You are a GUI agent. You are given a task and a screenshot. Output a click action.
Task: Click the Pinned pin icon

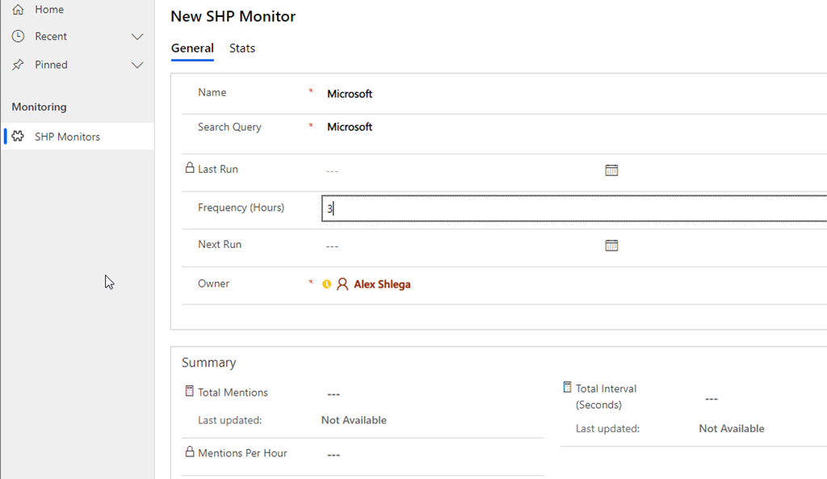point(18,65)
